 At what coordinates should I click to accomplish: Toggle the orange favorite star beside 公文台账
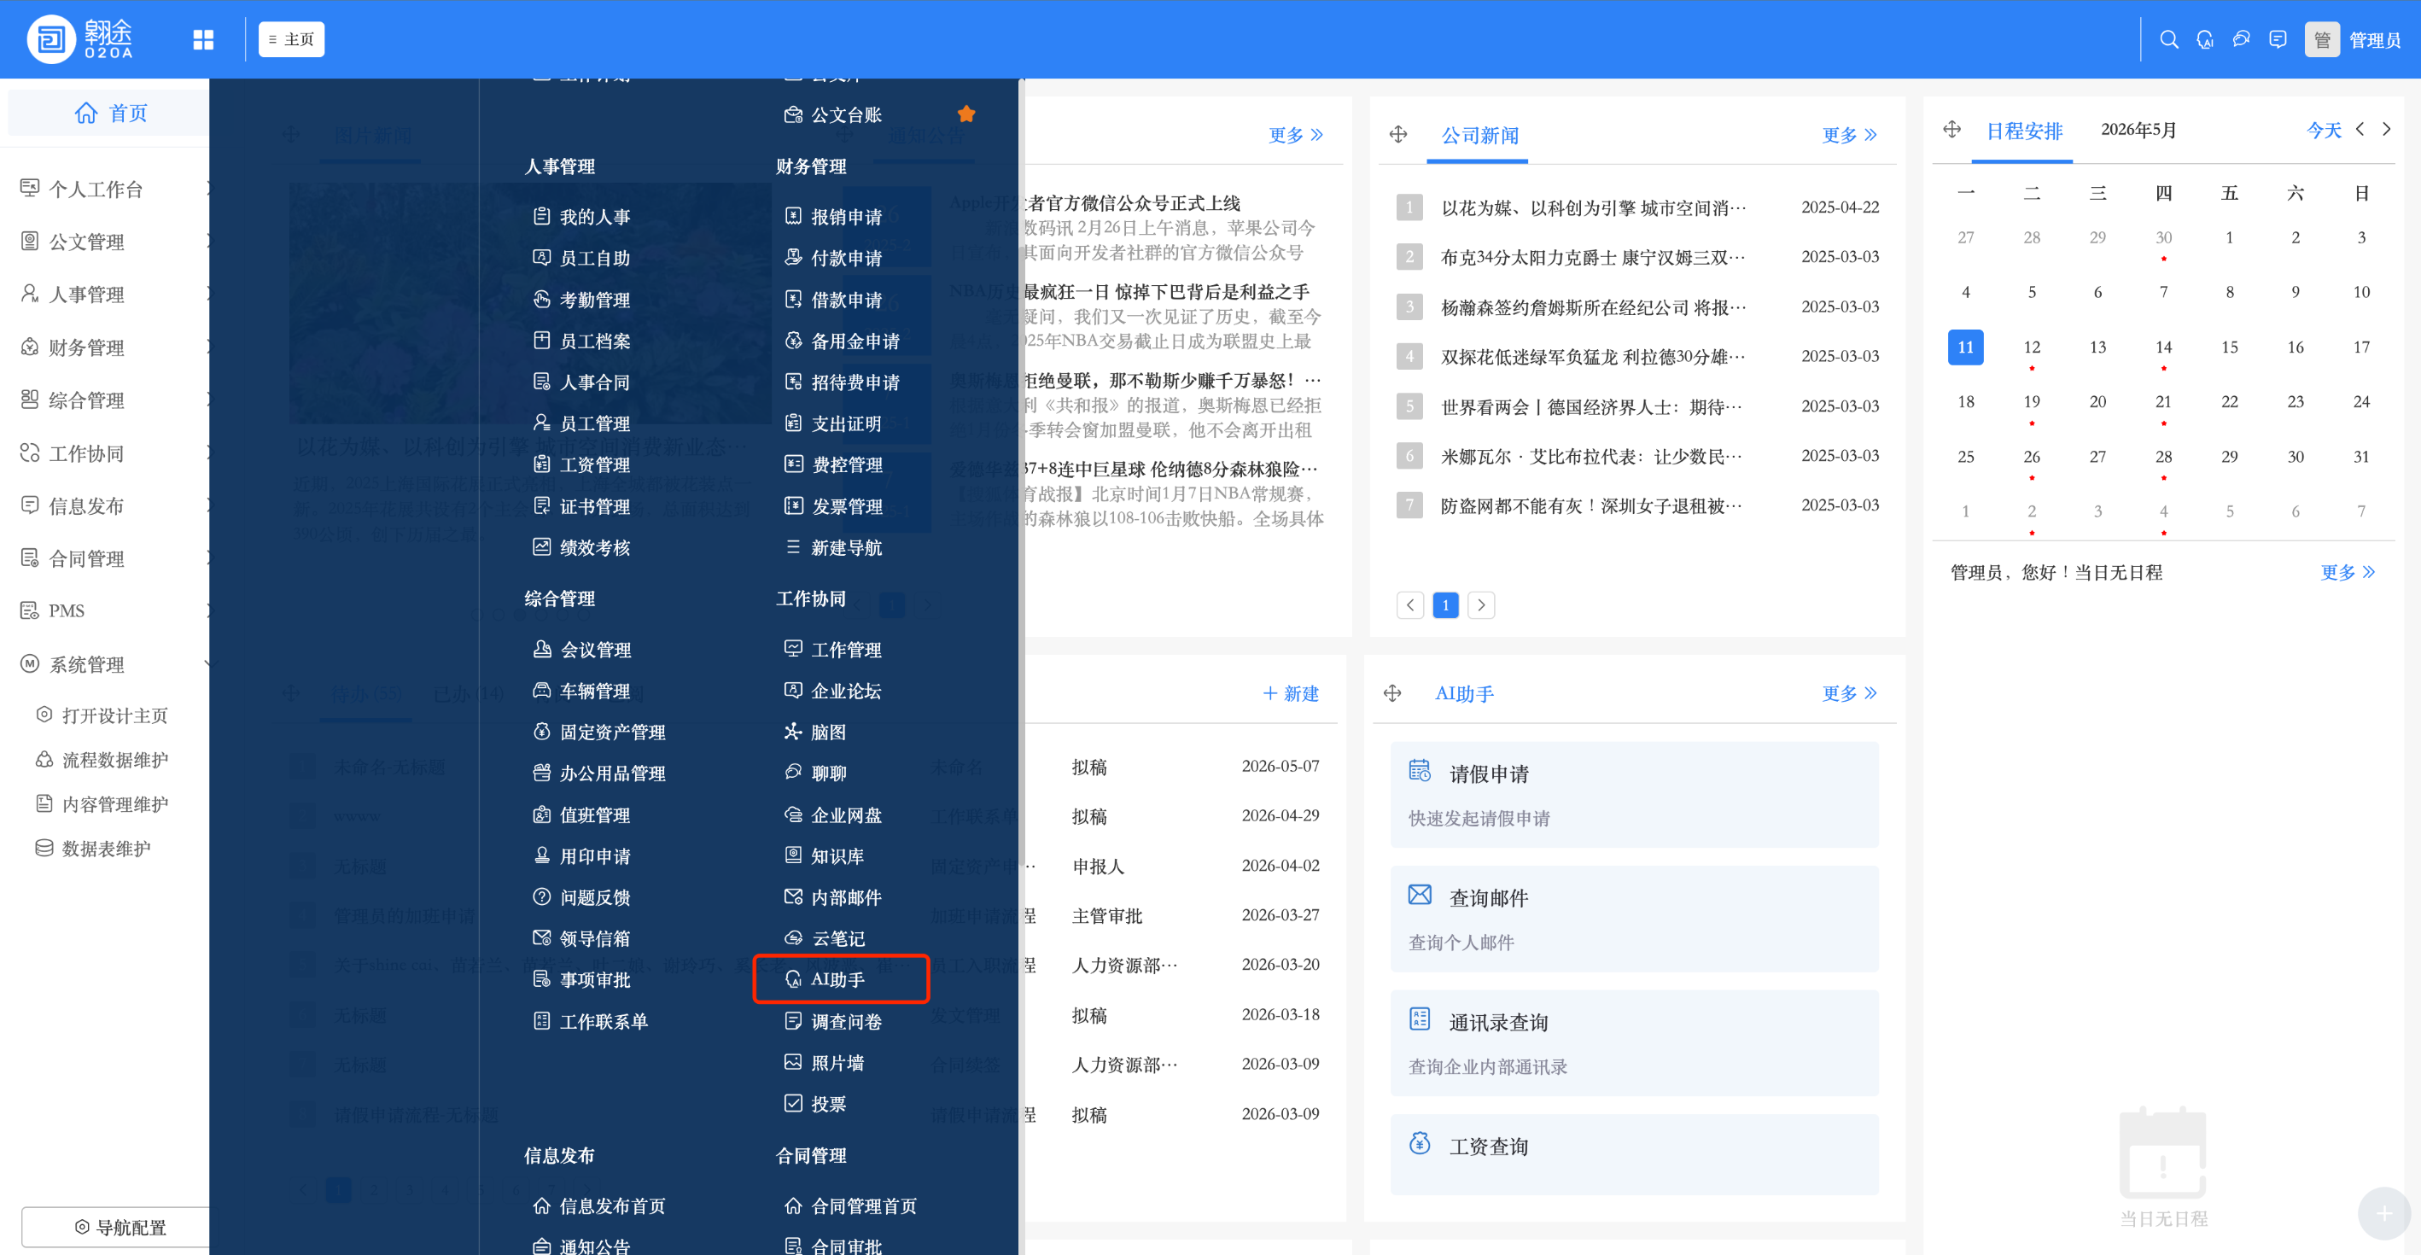pyautogui.click(x=966, y=114)
